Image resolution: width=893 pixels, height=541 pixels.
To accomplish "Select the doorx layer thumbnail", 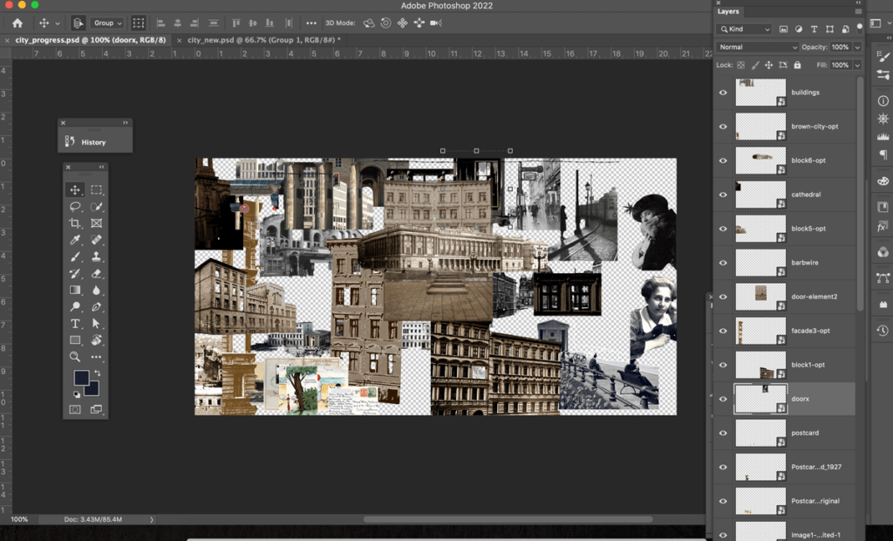I will (760, 398).
